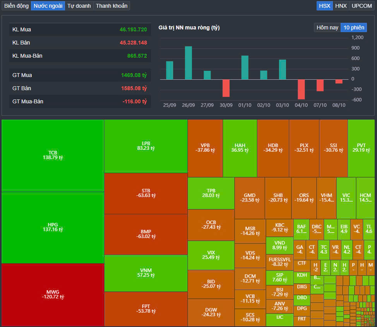
Task: Click the GT Mua-Bán value -116.00 tỷ
Action: 135,101
